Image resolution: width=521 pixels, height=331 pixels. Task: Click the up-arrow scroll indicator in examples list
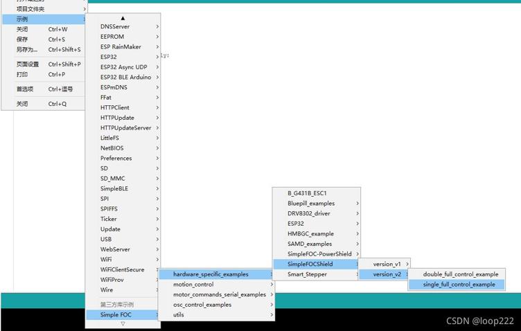coord(123,18)
